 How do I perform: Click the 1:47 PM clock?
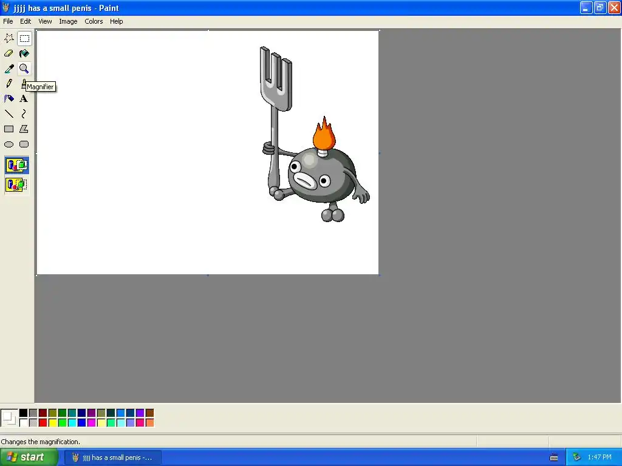point(600,458)
